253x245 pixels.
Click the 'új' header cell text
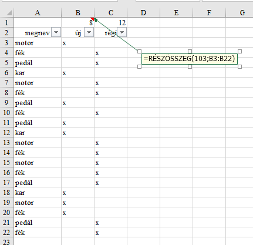[78, 33]
